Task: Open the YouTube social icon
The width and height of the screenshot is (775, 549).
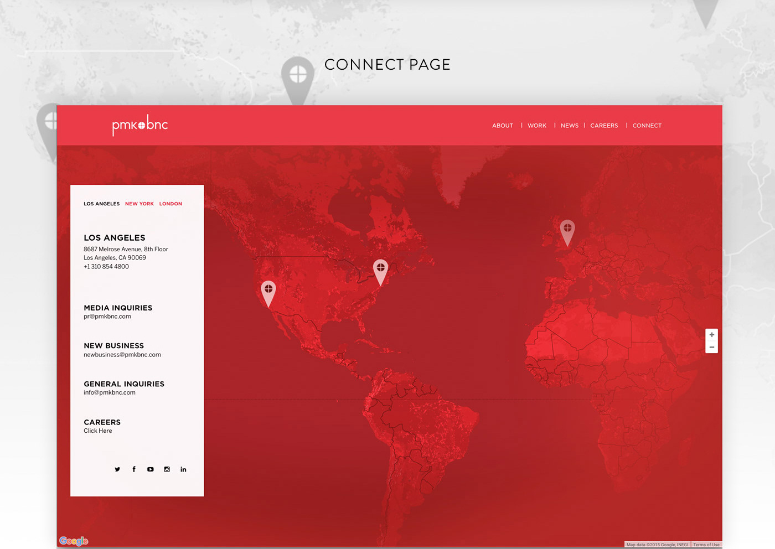Action: click(151, 469)
